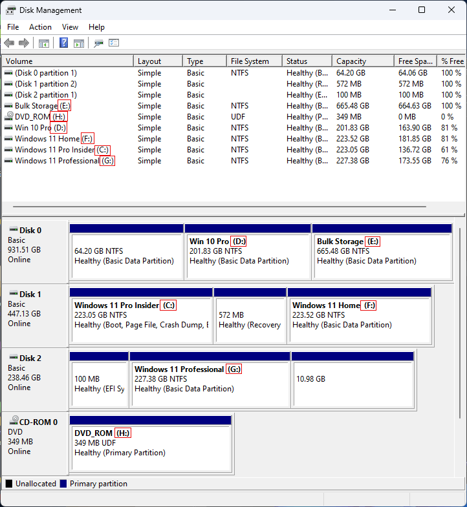
Task: Maximize the Disk Management window
Action: coord(422,10)
